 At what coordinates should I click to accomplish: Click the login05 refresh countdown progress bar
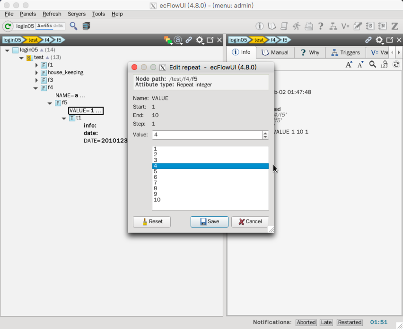coord(50,26)
